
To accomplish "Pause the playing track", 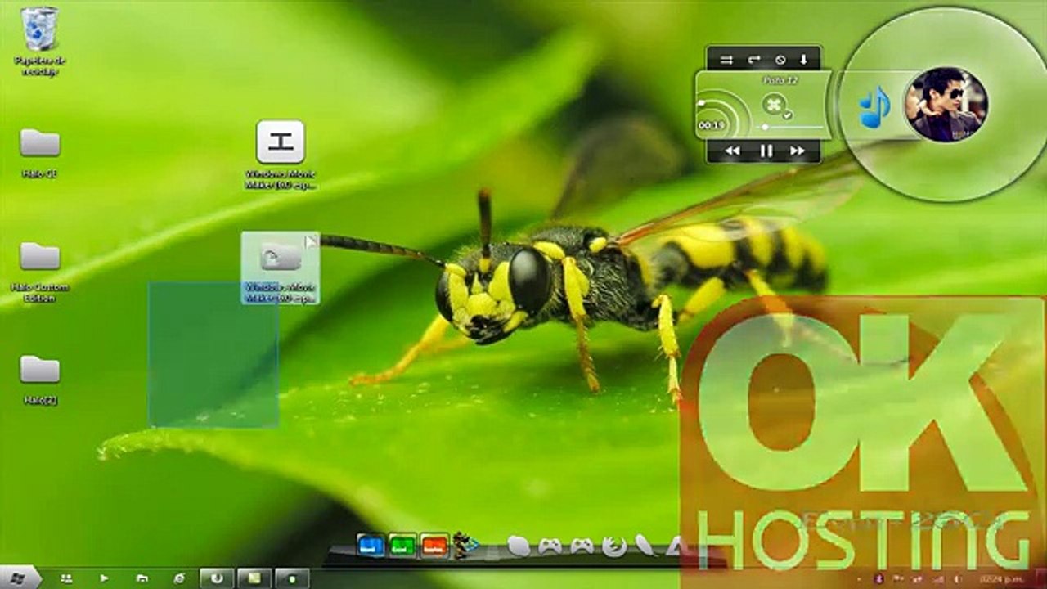I will click(x=766, y=151).
